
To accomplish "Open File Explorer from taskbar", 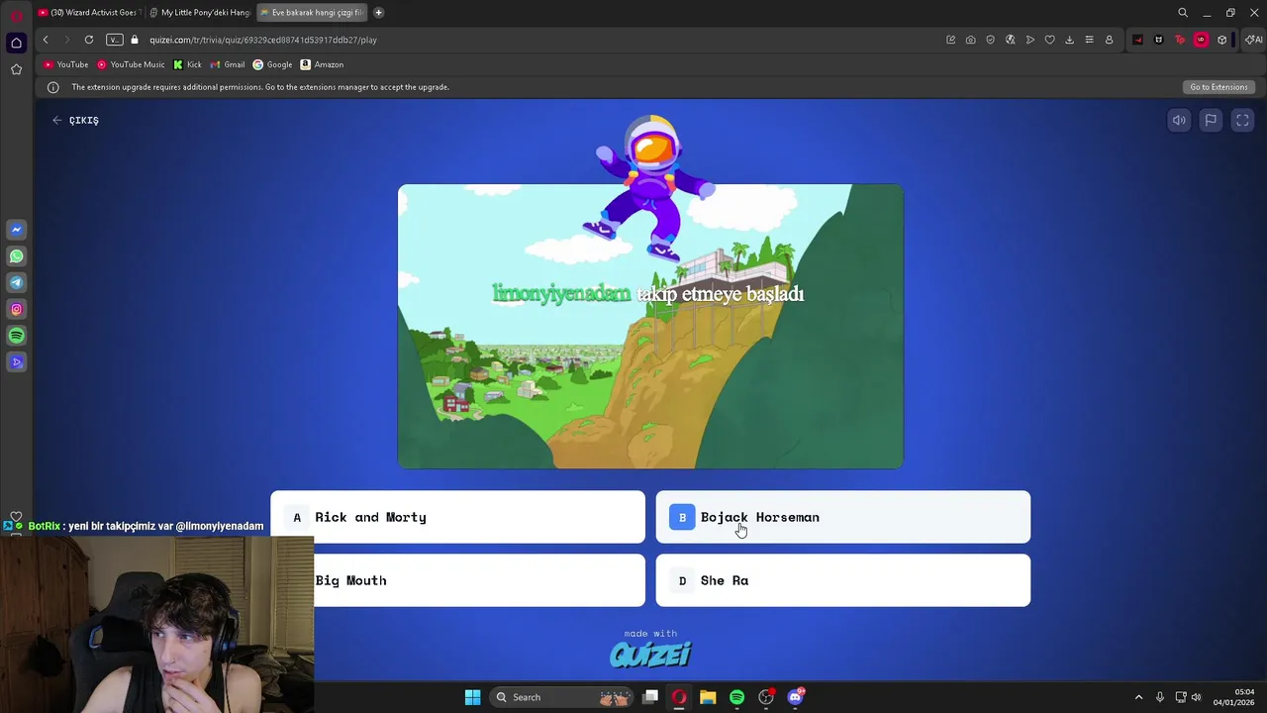I will (x=708, y=697).
